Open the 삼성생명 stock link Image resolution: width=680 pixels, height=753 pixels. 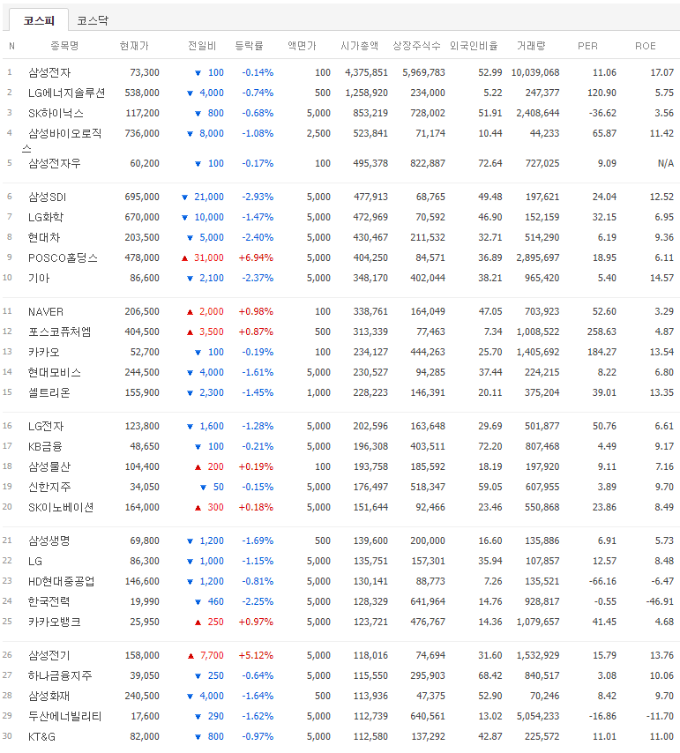pyautogui.click(x=49, y=541)
